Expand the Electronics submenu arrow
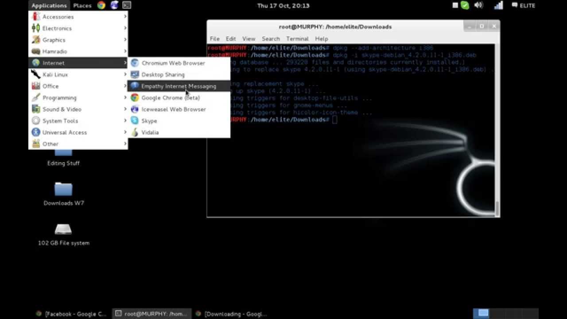The image size is (567, 319). click(125, 28)
